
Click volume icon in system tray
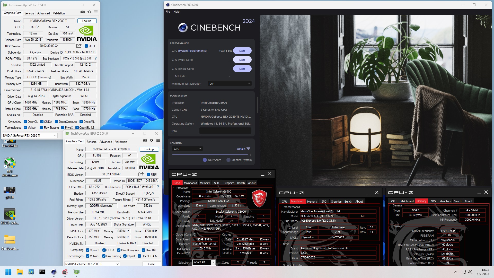[x=470, y=272]
